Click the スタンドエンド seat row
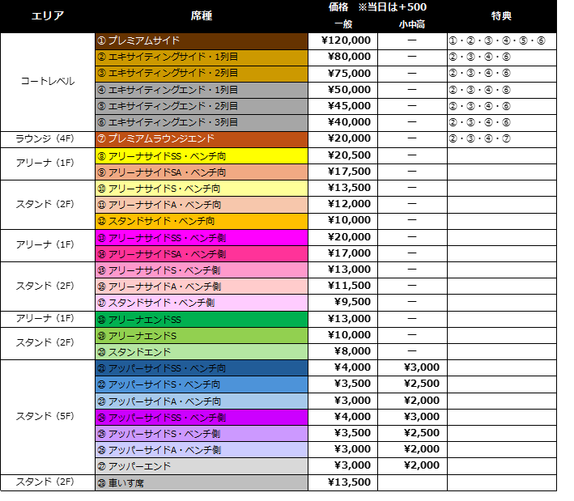Image resolution: width=574 pixels, height=501 pixels. (x=201, y=352)
